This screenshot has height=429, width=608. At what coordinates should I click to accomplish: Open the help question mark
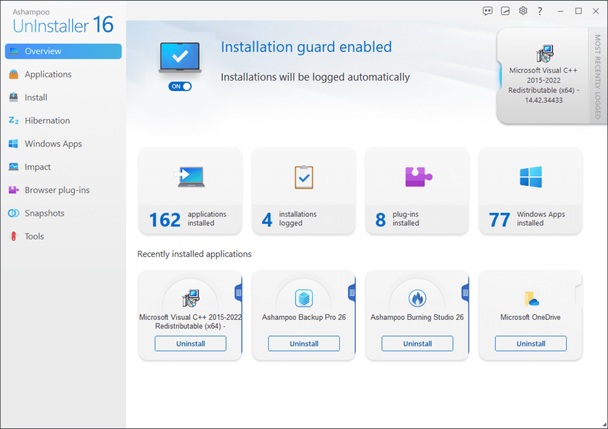pyautogui.click(x=540, y=11)
